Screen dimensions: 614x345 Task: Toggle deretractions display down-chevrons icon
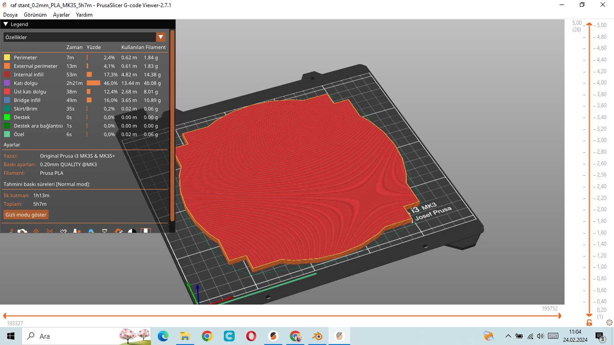click(x=50, y=231)
